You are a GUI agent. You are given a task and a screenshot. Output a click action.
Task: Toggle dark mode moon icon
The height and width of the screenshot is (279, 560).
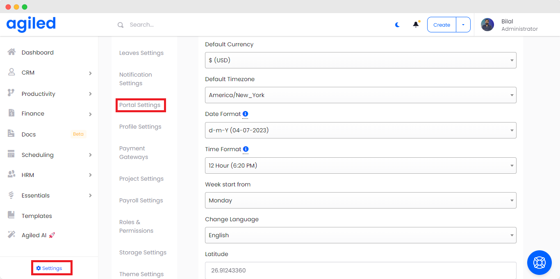click(x=397, y=25)
